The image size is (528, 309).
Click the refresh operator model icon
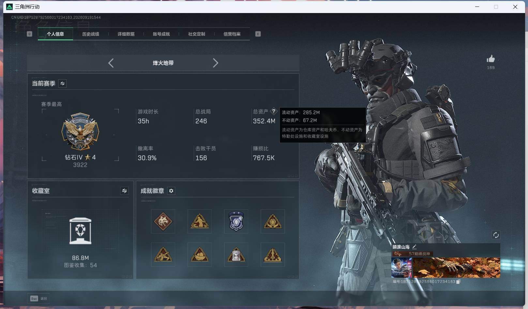[x=496, y=235]
